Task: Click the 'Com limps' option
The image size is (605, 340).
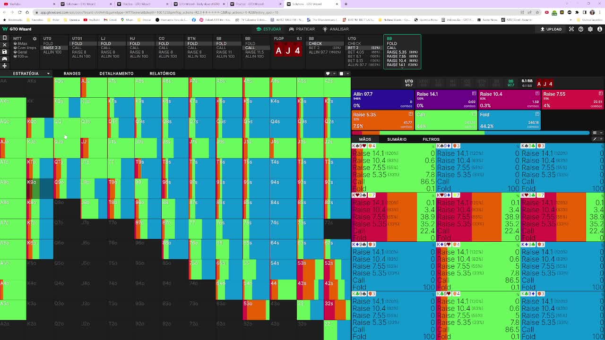Action: tap(25, 48)
